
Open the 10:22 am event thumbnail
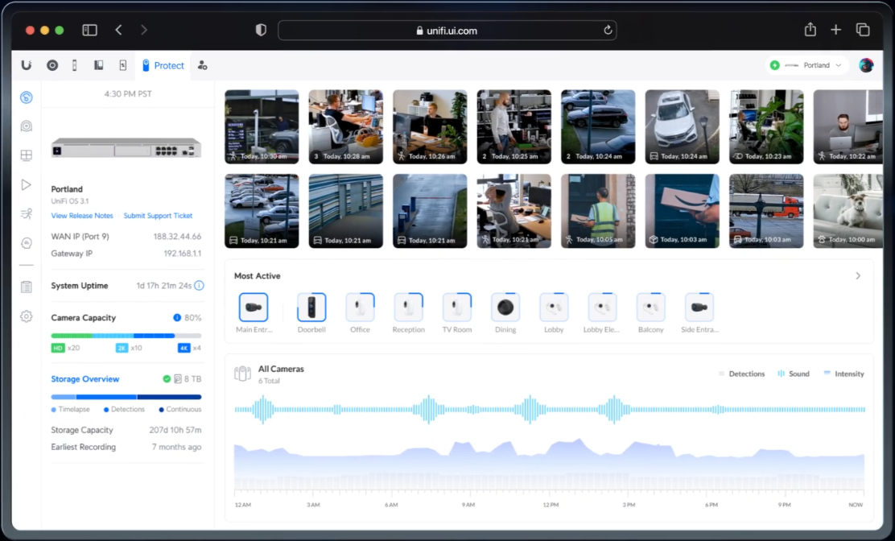[x=848, y=126]
